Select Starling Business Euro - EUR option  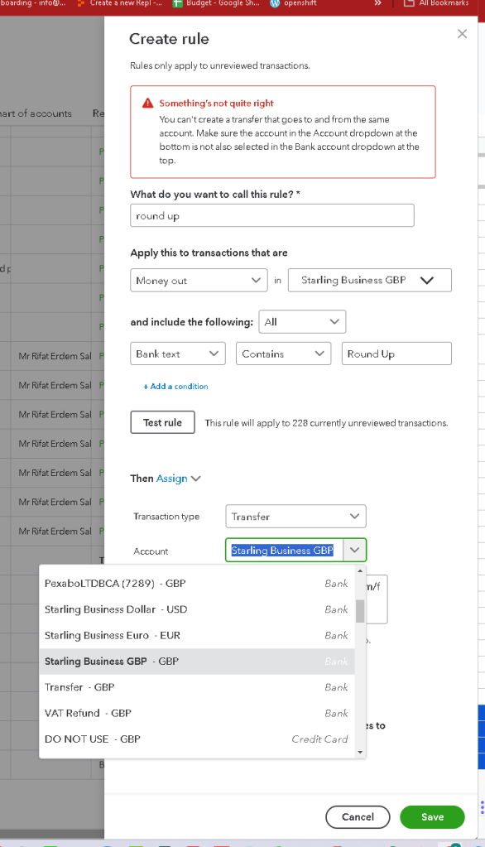[x=197, y=635]
